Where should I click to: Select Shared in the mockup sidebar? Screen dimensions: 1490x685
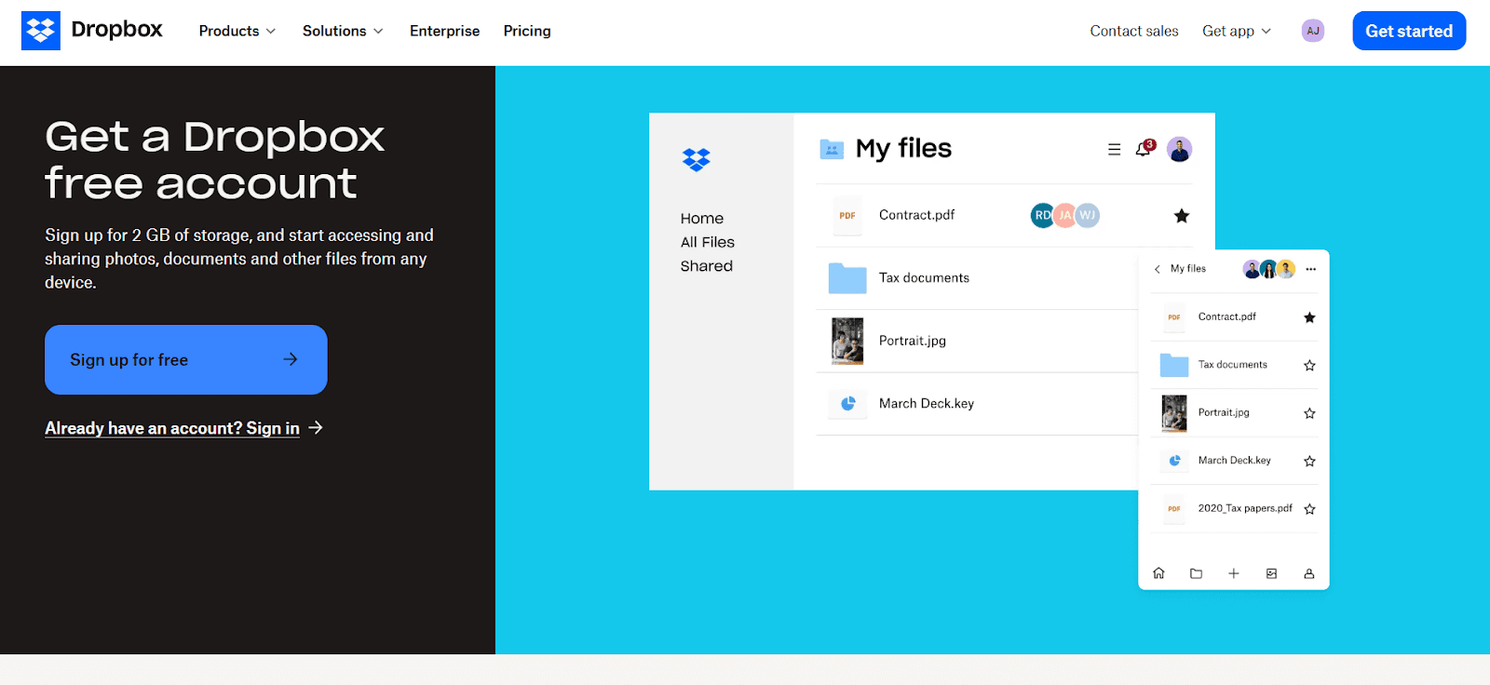[x=707, y=266]
